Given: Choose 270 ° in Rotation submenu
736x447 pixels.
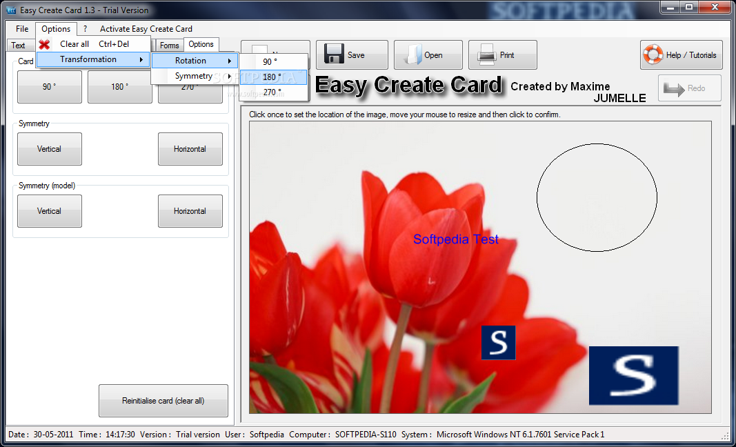Looking at the screenshot, I should coord(273,92).
